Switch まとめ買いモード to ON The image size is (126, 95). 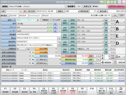115,15
